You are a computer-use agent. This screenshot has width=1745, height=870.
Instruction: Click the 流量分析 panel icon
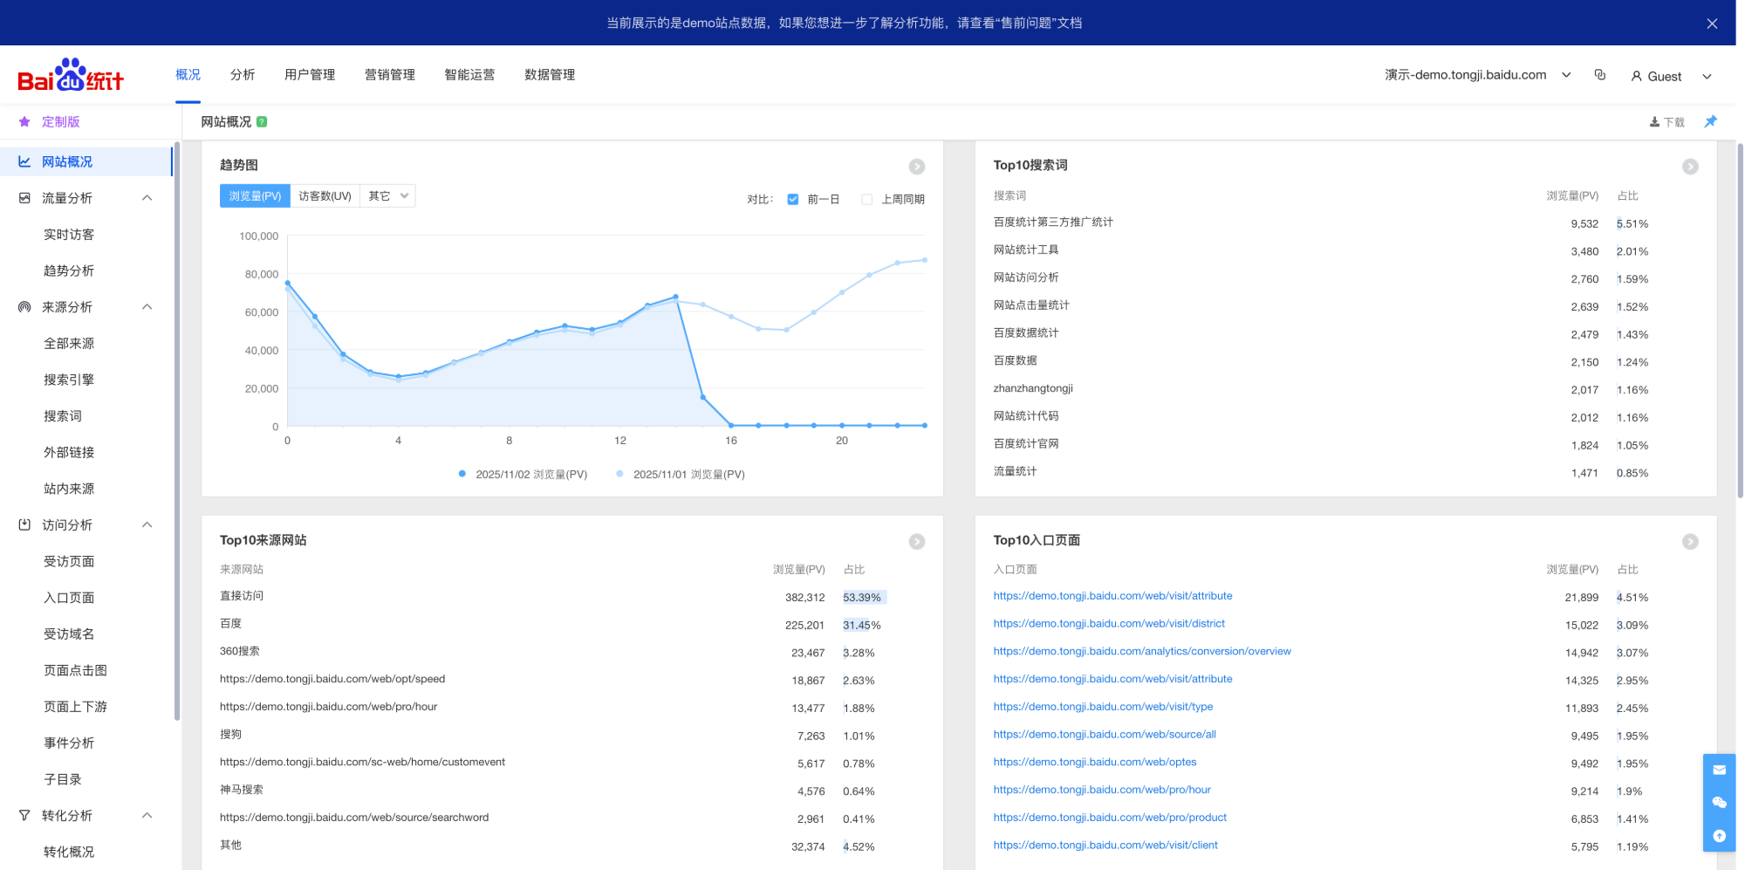24,198
